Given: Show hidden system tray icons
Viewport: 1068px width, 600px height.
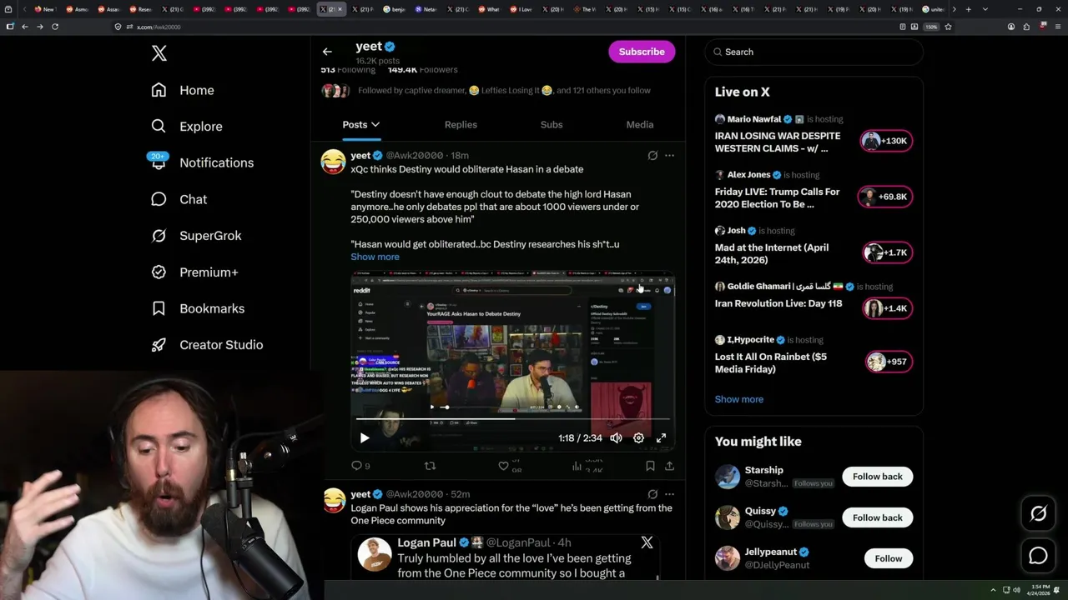Looking at the screenshot, I should (x=993, y=590).
